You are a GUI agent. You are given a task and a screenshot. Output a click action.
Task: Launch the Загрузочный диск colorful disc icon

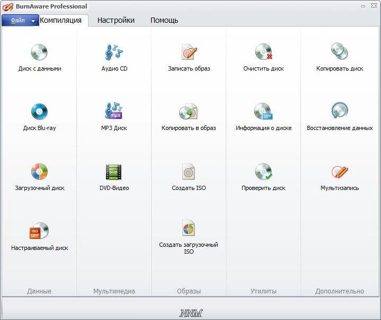click(x=39, y=171)
